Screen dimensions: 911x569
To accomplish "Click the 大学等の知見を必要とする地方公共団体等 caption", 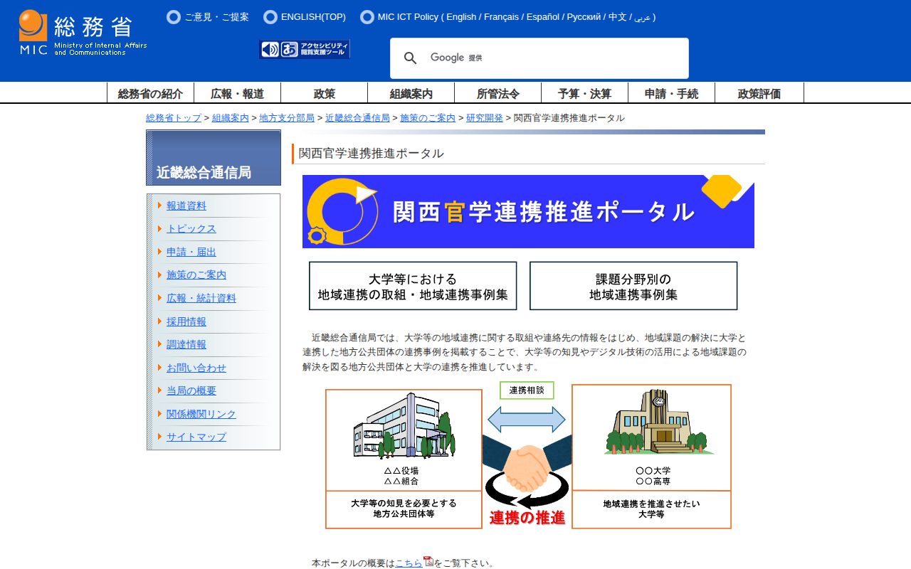I will point(404,509).
